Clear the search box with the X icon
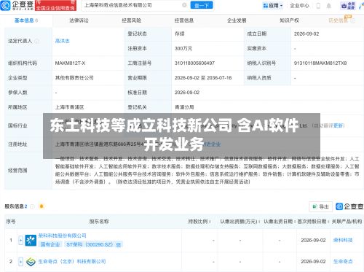The image size is (364, 272). 184,5
